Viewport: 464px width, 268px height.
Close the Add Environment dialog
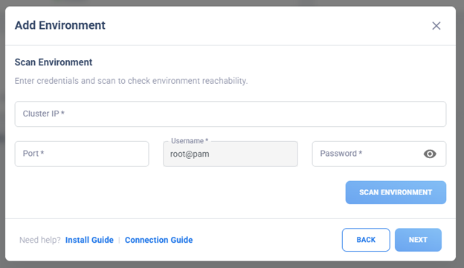436,26
